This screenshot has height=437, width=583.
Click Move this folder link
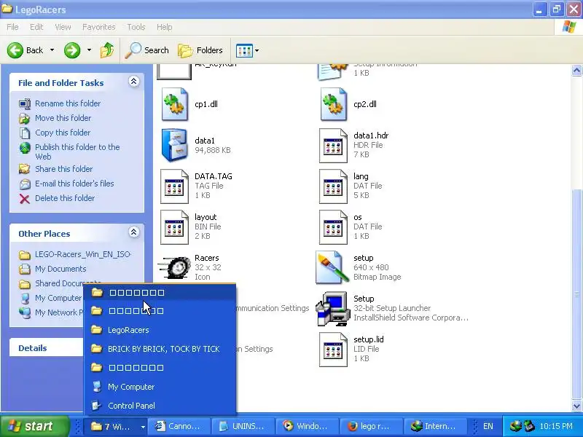(63, 118)
